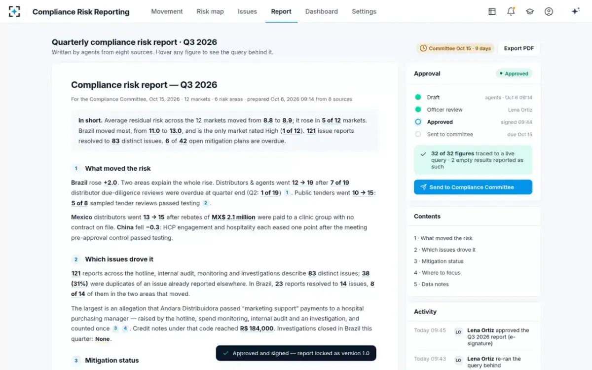Image resolution: width=592 pixels, height=370 pixels.
Task: Click the clock icon in committee badge
Action: pyautogui.click(x=423, y=48)
